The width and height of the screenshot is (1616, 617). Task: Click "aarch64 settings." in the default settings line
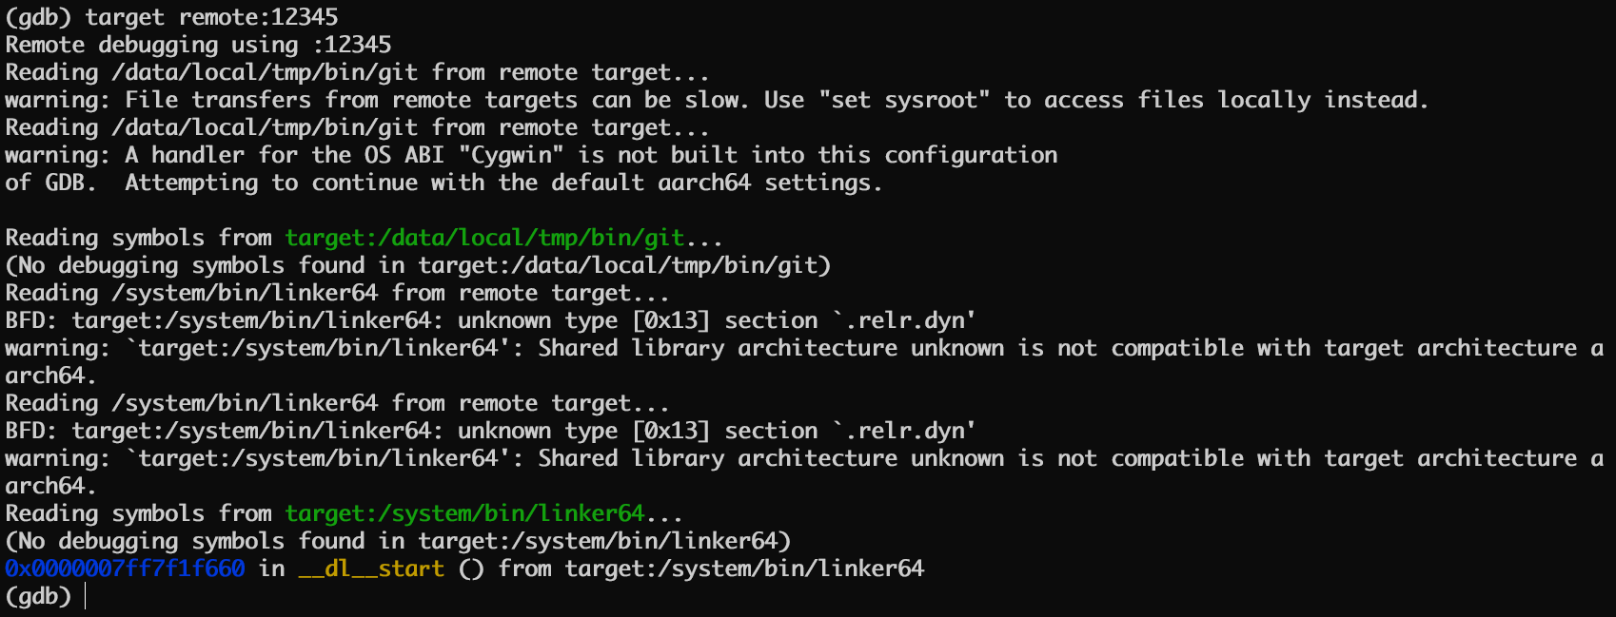click(x=770, y=183)
